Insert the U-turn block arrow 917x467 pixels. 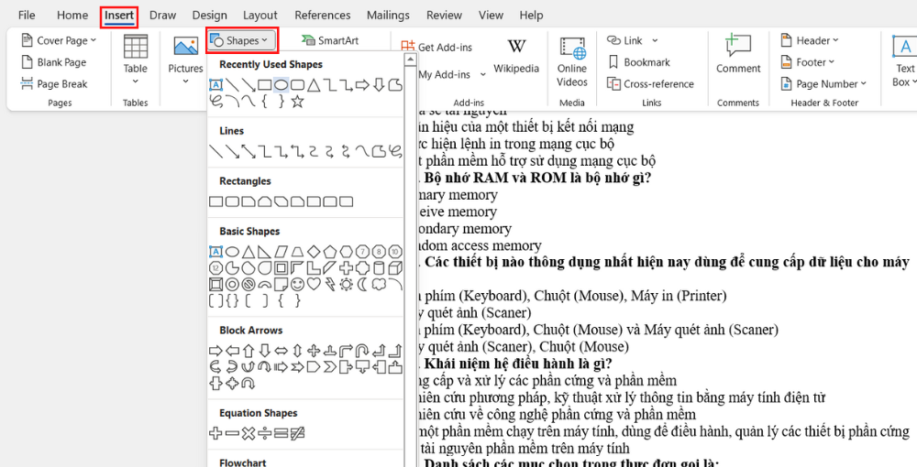363,351
